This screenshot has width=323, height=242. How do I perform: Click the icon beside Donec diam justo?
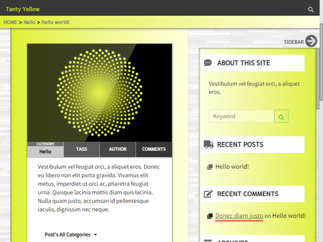210,216
